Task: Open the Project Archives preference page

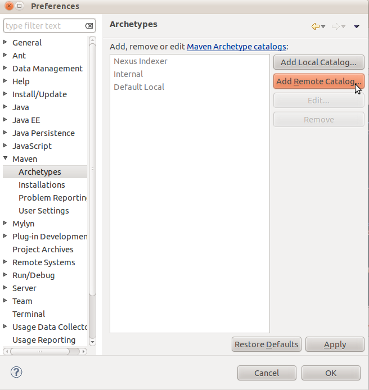Action: (x=43, y=250)
